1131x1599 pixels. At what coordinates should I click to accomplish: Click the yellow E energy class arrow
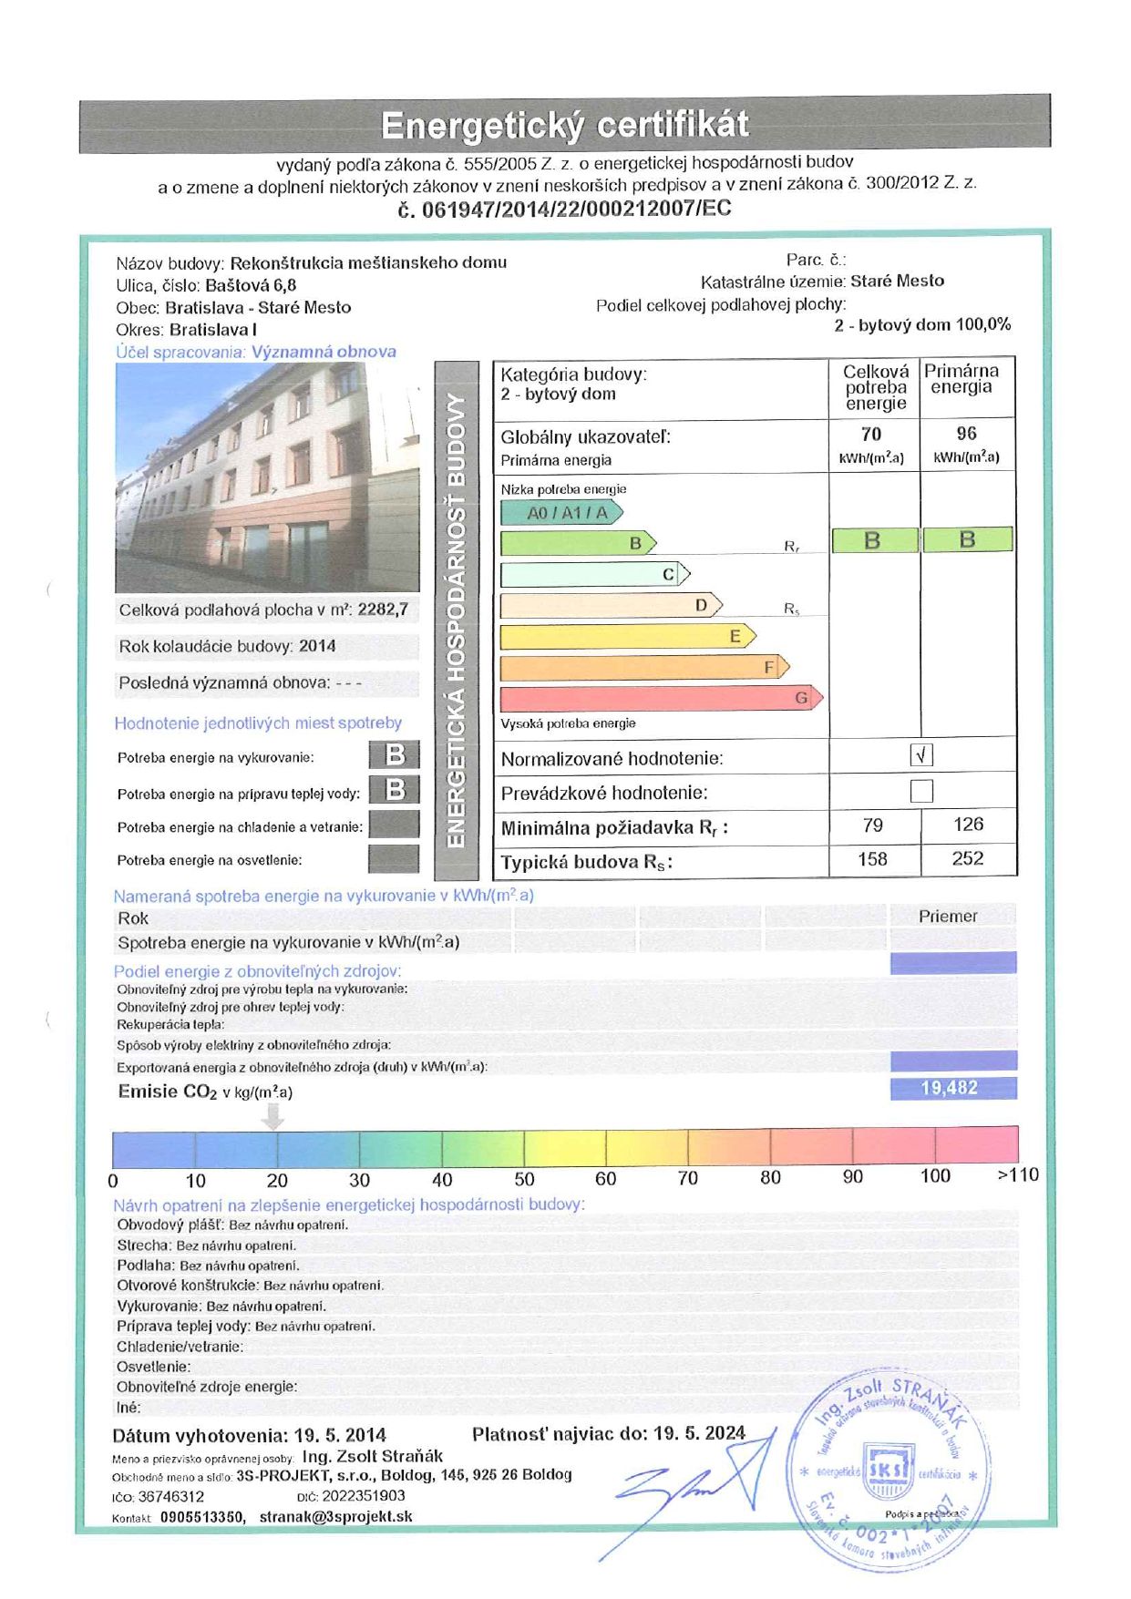[628, 636]
